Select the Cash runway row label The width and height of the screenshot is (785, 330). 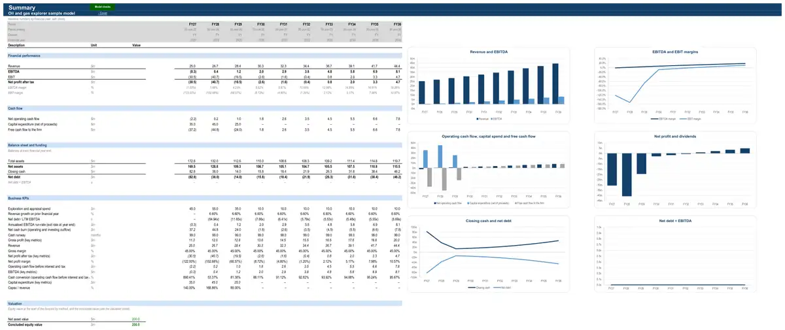(x=16, y=235)
